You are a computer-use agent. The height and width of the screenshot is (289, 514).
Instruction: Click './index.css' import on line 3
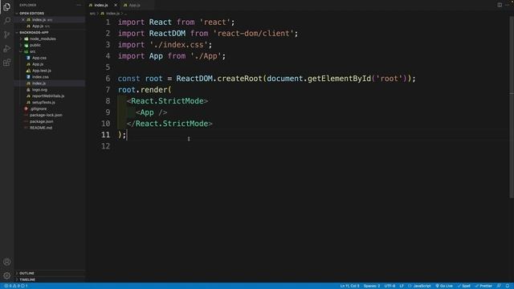pos(178,45)
